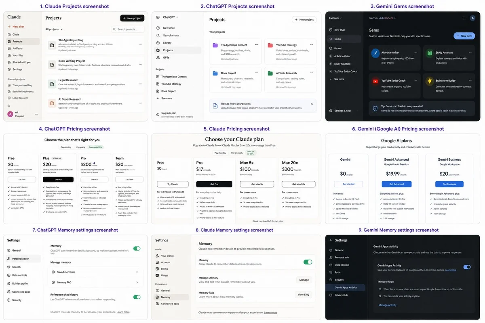The image size is (485, 323).
Task: Click Get Plus on ChatGPT pricing
Action: [x=58, y=179]
